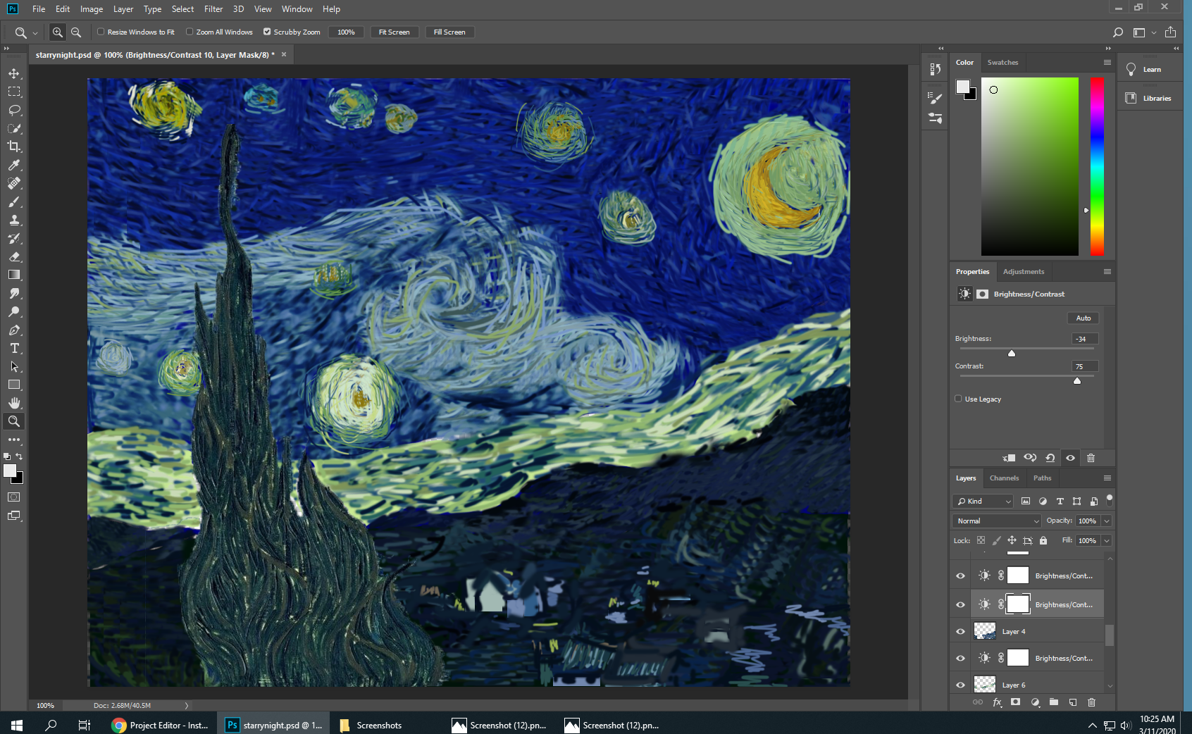
Task: Hide the selected Brightness/Contrast layer
Action: pos(960,604)
